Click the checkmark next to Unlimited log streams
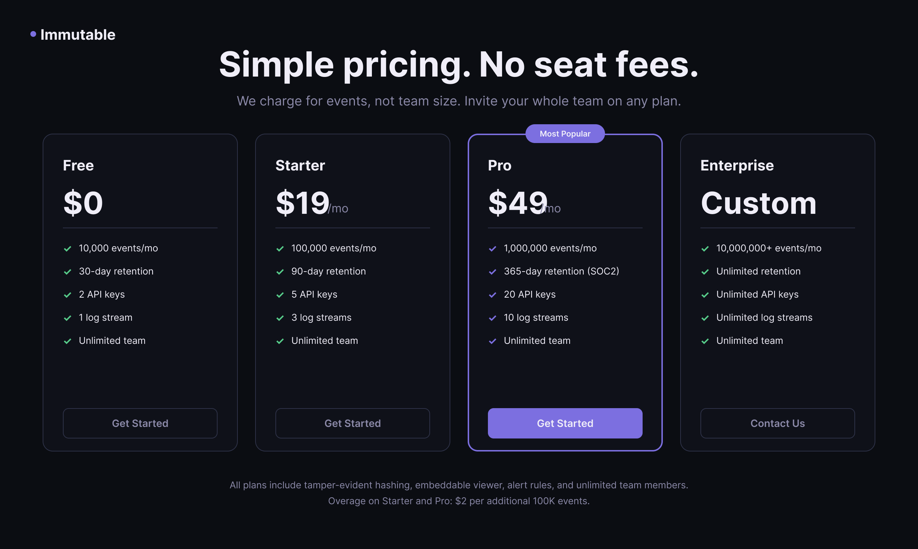 pyautogui.click(x=705, y=318)
